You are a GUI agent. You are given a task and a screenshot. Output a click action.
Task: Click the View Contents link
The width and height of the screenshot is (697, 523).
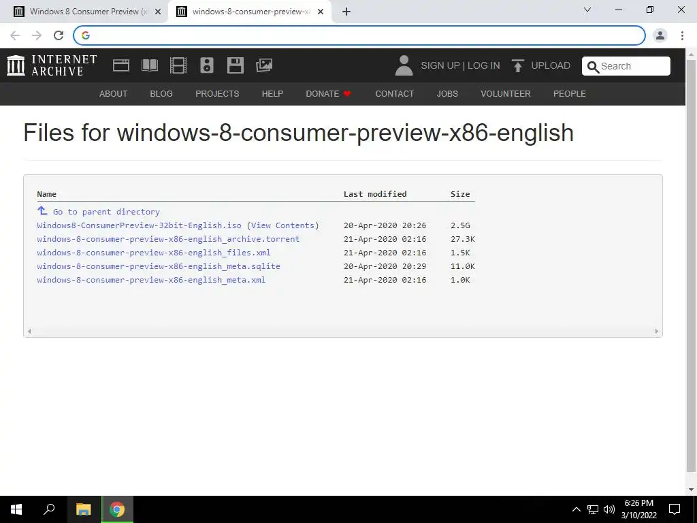[x=282, y=225]
